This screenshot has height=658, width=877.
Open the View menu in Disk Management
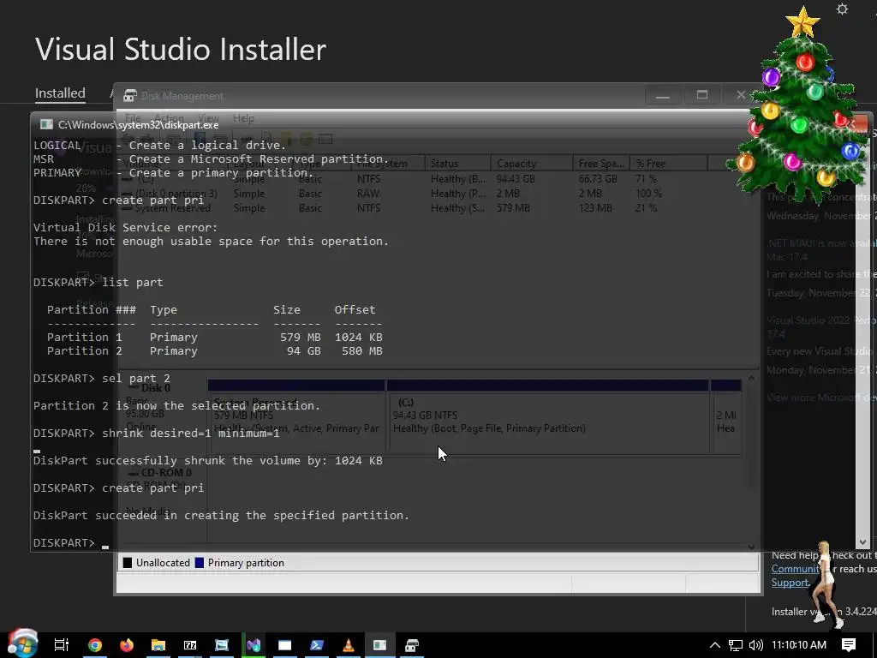[209, 118]
